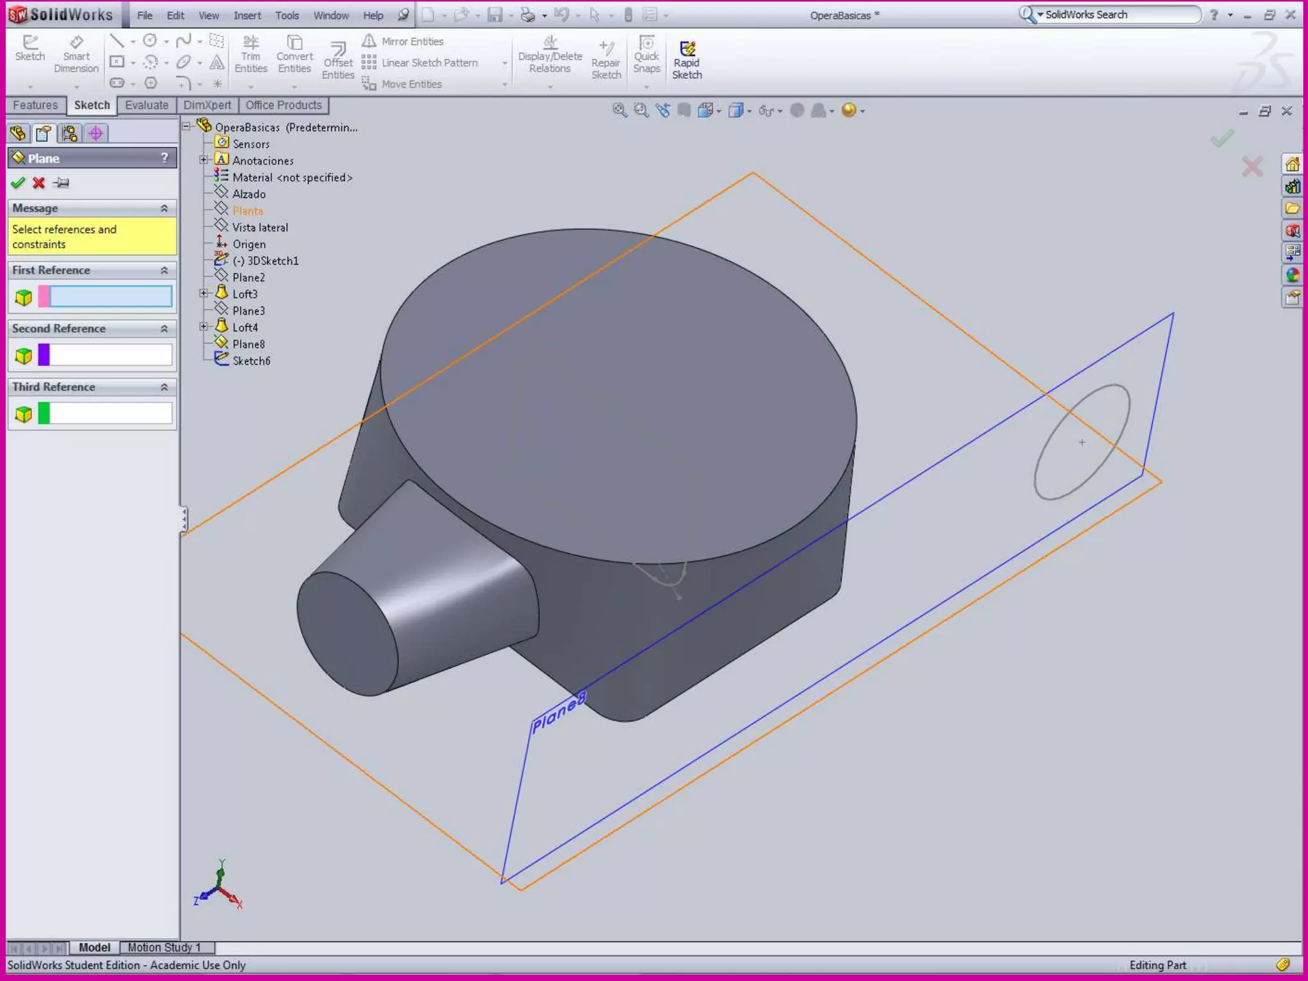
Task: Open the Insert menu
Action: [x=247, y=15]
